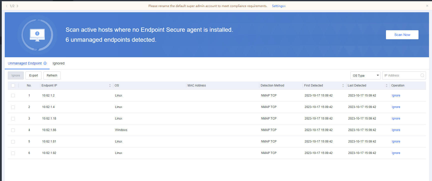Screen dimensions: 432x181
Task: Go to next notification with right arrow
Action: [x=18, y=6]
